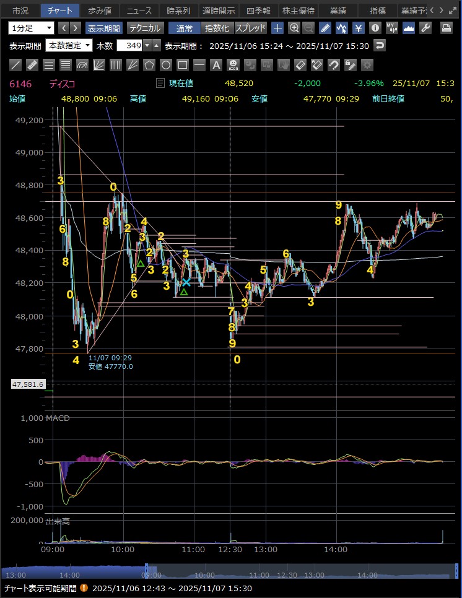Pick the circle drawing tool
This screenshot has width=462, height=598.
pos(166,65)
